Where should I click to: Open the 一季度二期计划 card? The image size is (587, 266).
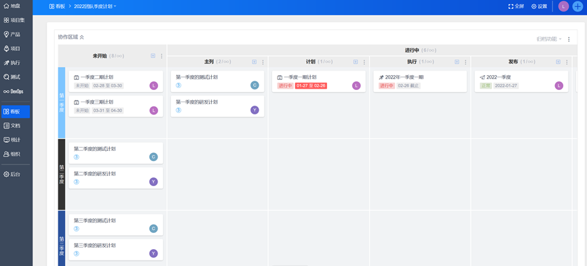click(115, 81)
